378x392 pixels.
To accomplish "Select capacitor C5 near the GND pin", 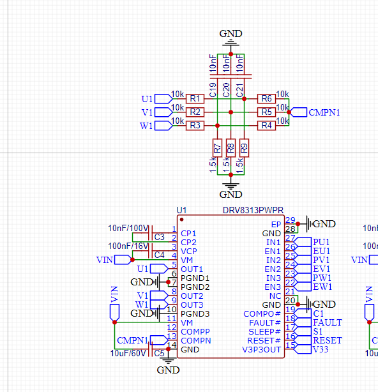I will pos(151,349).
